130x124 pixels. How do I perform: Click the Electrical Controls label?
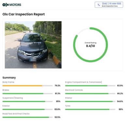pyautogui.click(x=74, y=90)
